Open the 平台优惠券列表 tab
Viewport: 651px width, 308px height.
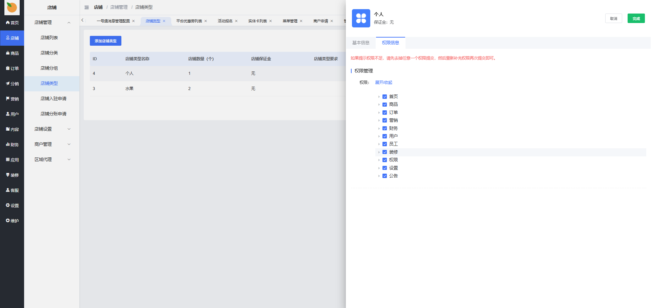click(x=189, y=21)
